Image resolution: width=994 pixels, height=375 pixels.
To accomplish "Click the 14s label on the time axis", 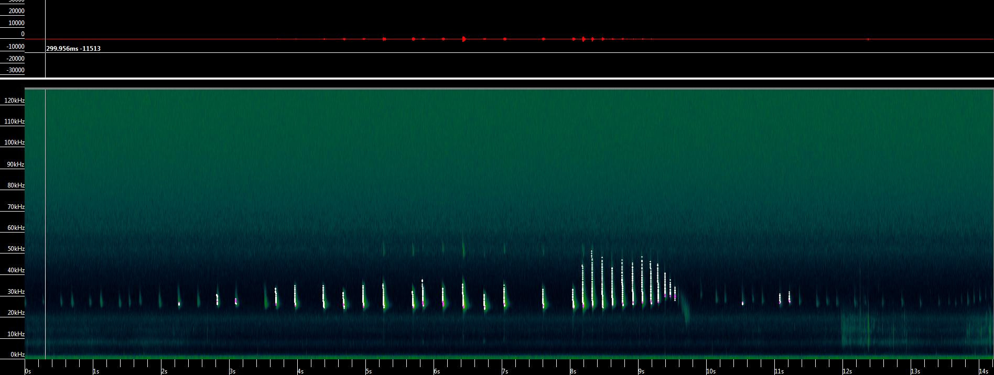I will pos(982,371).
